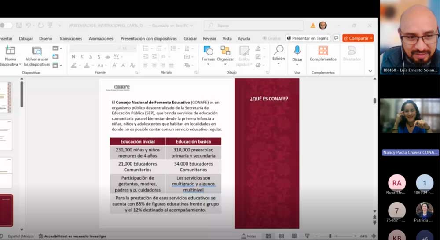The height and width of the screenshot is (240, 440).
Task: Click the Volver a usar las diapositivas icon
Action: pos(37,51)
